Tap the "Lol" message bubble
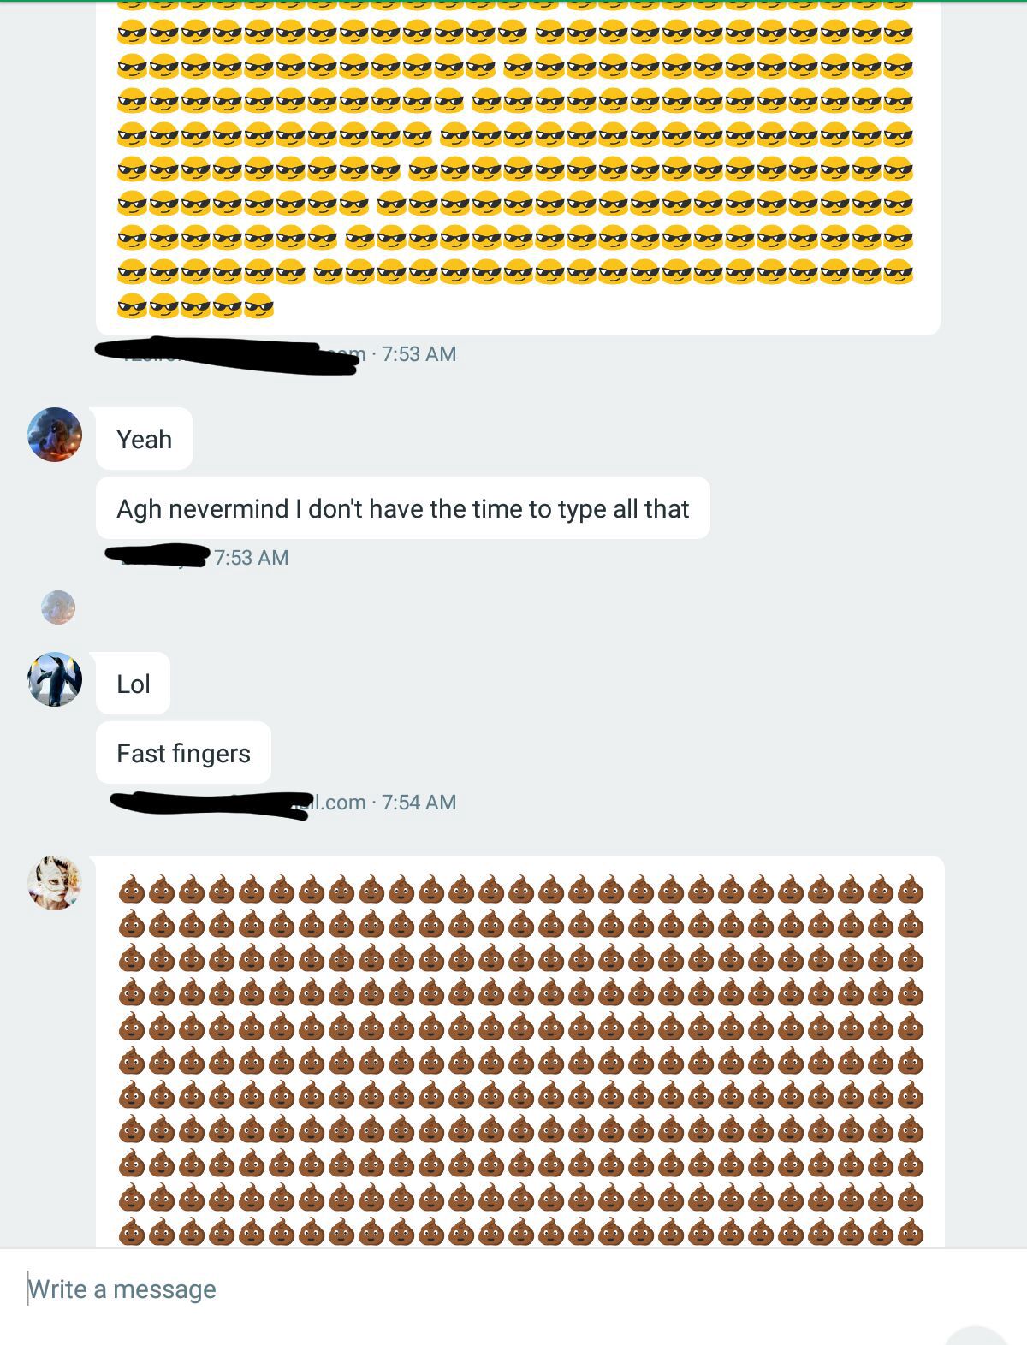Image resolution: width=1027 pixels, height=1345 pixels. click(x=133, y=684)
